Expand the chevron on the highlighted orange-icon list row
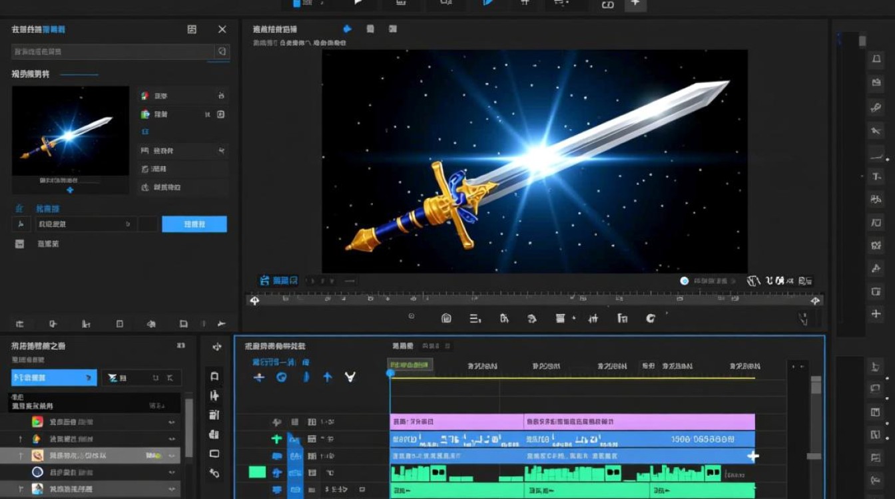 click(x=172, y=456)
